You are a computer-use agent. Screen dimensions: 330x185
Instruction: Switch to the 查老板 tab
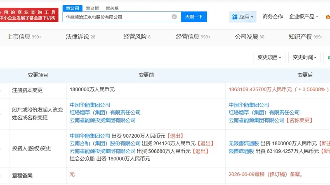(92, 8)
